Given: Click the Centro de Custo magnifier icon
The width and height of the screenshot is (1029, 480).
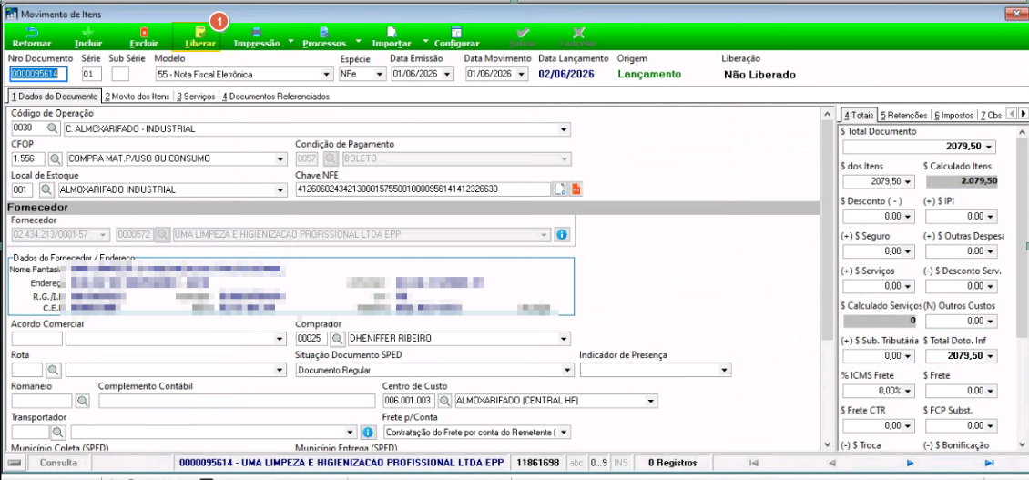Looking at the screenshot, I should pyautogui.click(x=444, y=401).
